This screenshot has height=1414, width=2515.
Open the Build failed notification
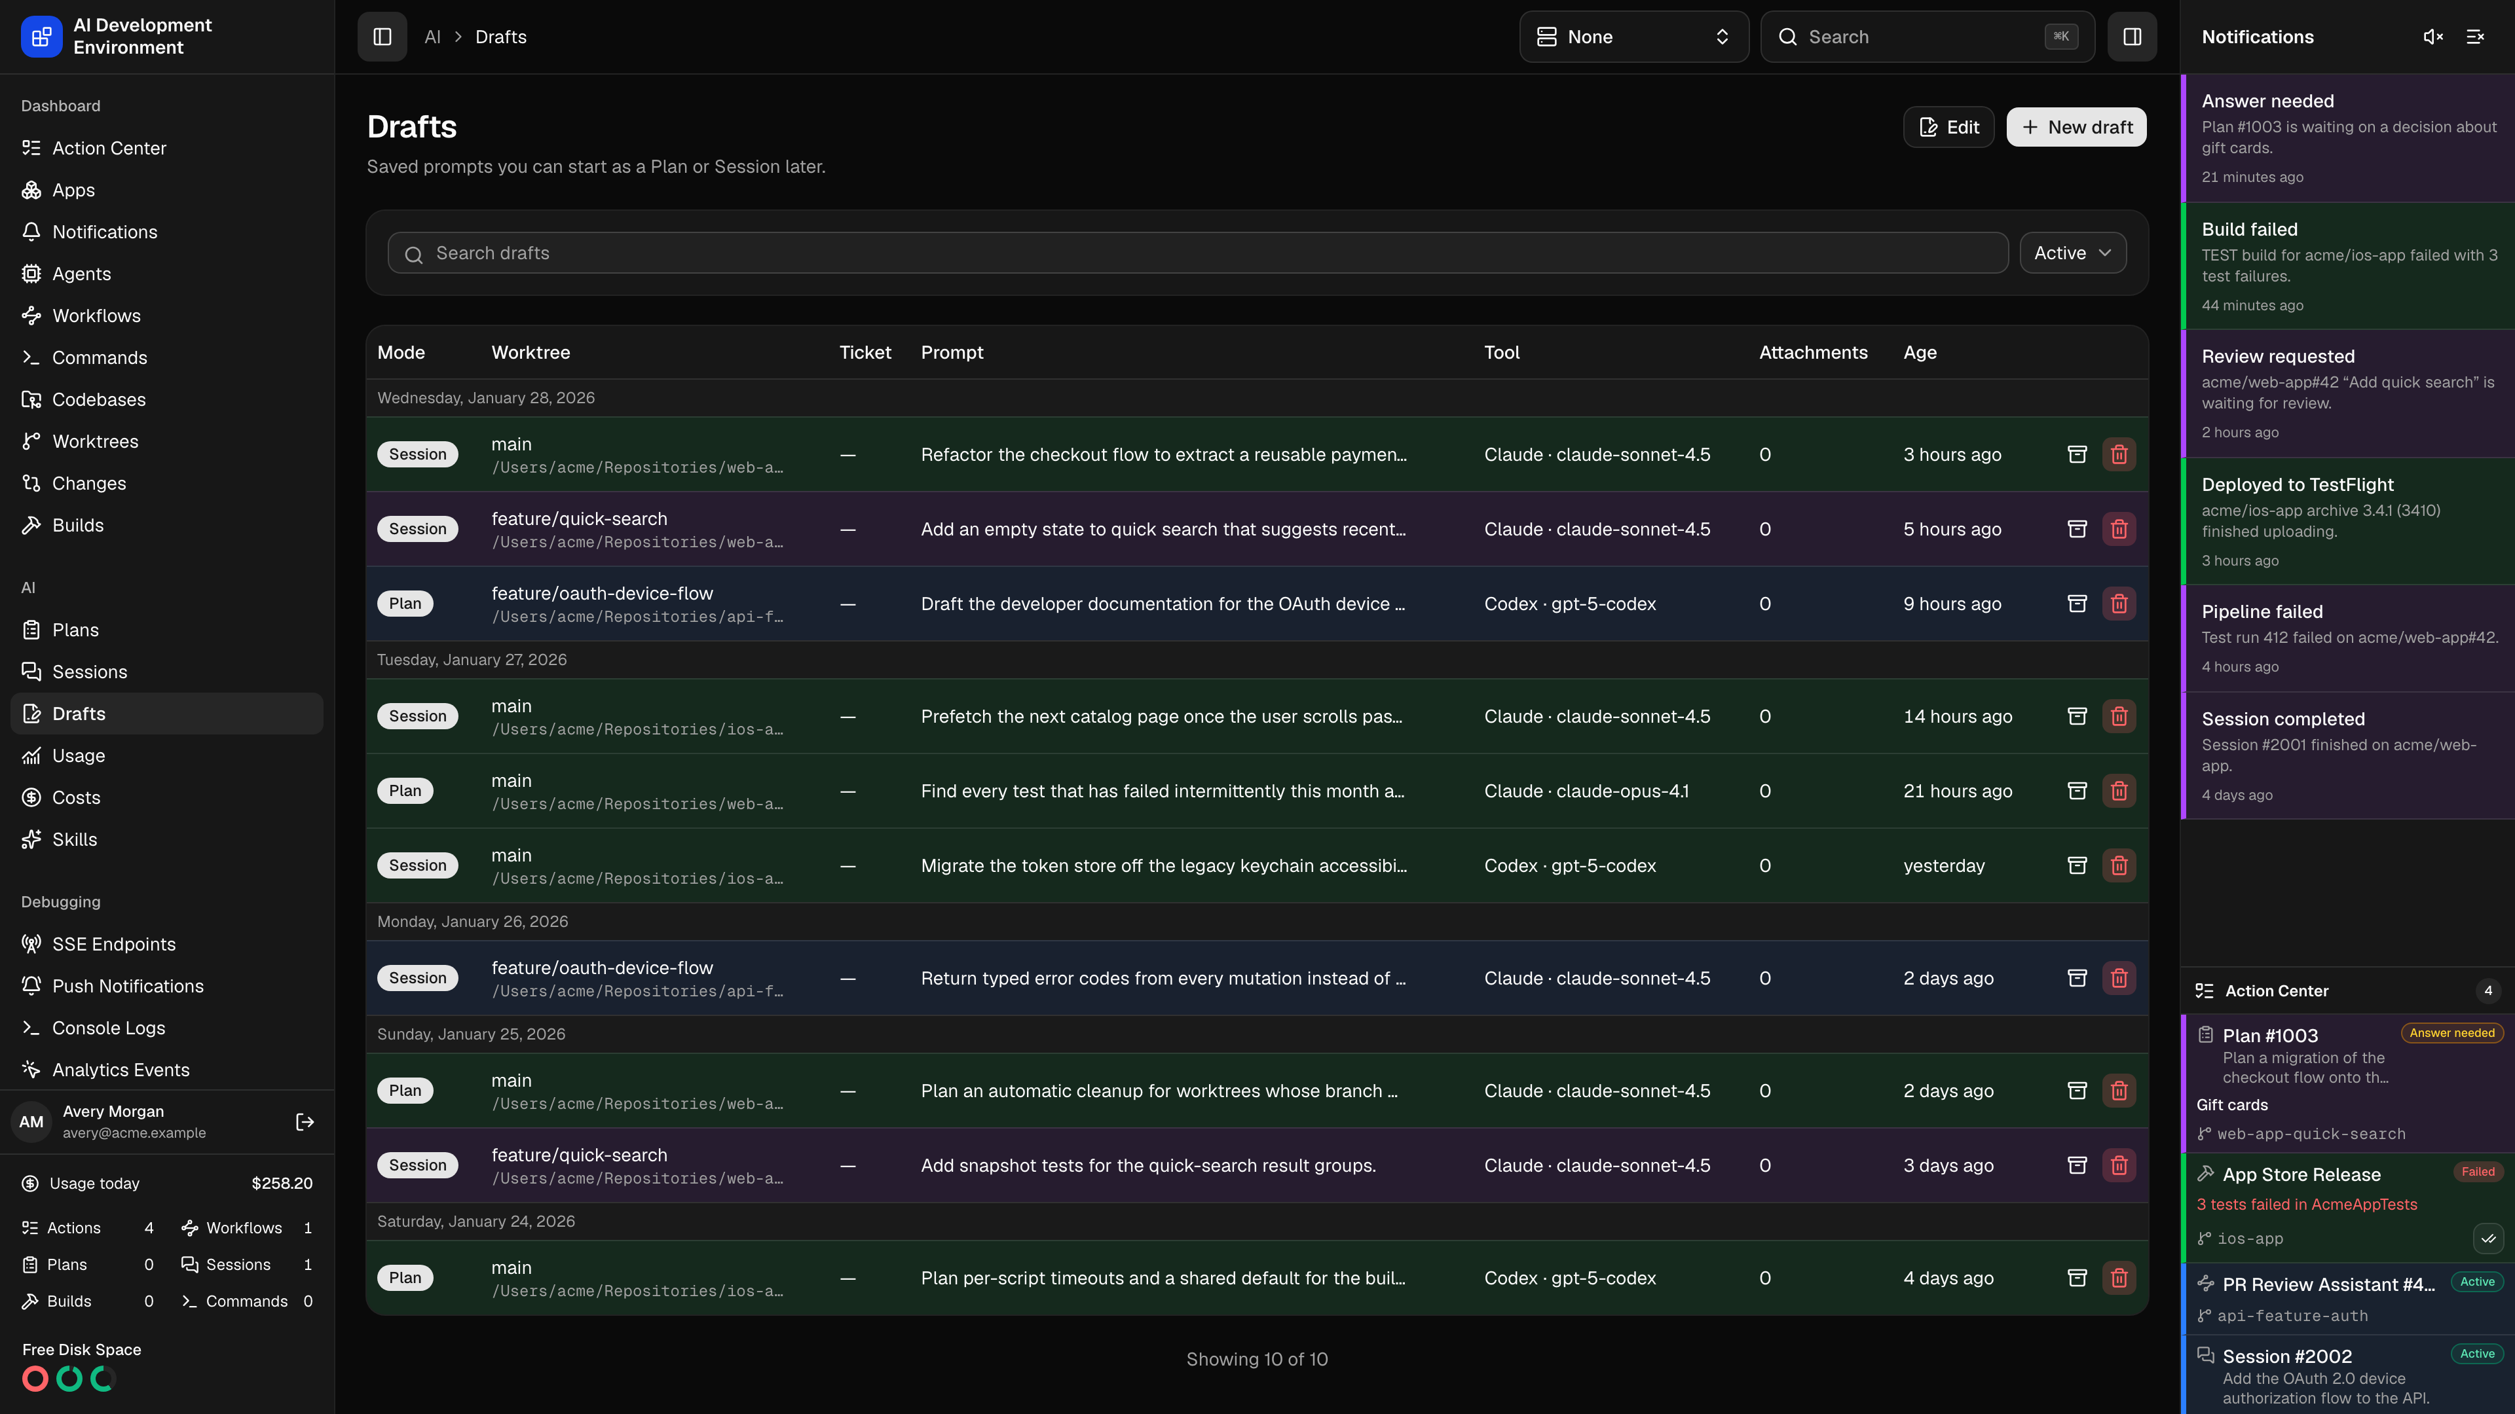[2347, 266]
